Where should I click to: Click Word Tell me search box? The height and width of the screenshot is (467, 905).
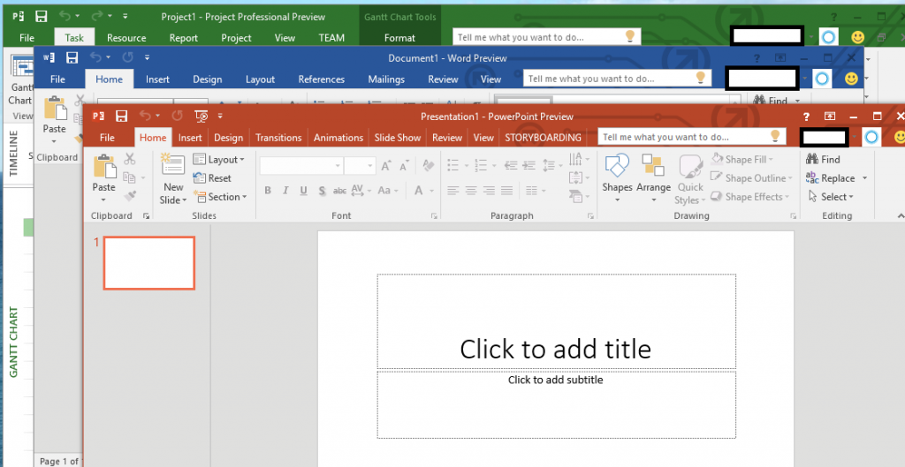[617, 79]
